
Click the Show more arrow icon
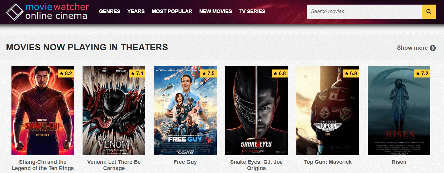pos(433,48)
